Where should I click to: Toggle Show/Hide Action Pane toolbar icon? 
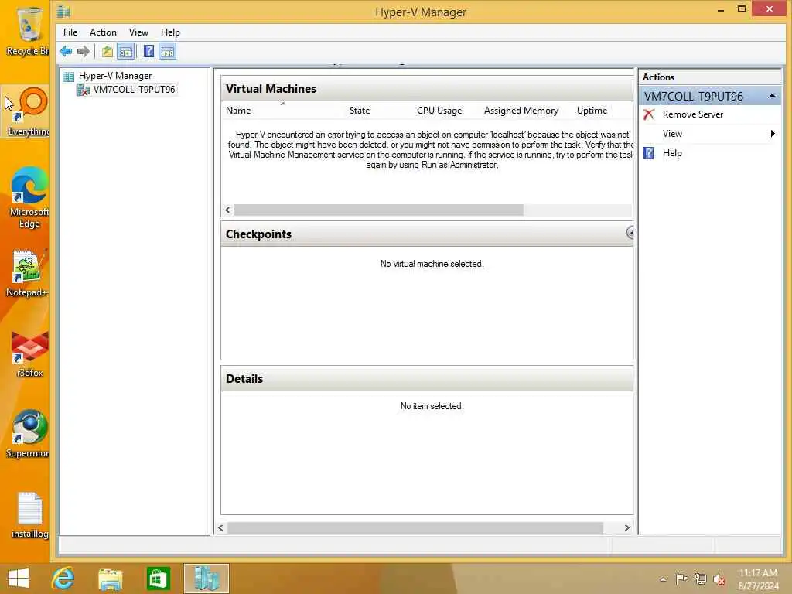tap(168, 51)
